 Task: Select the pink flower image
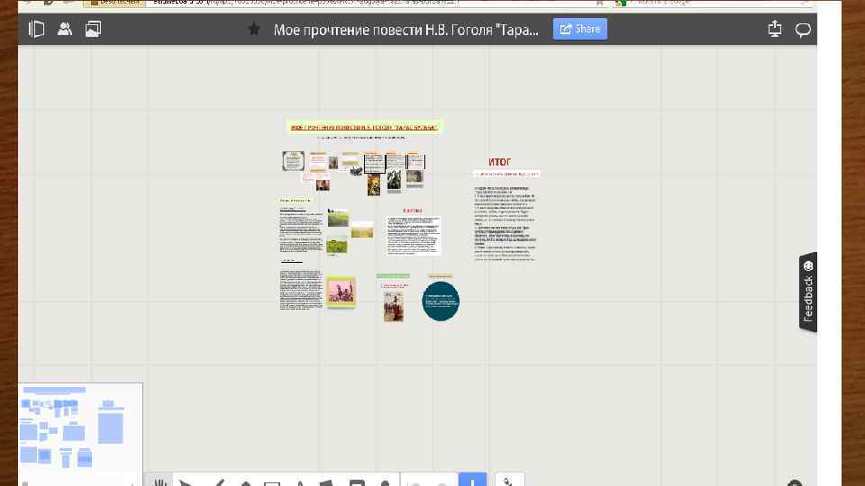coord(341,292)
